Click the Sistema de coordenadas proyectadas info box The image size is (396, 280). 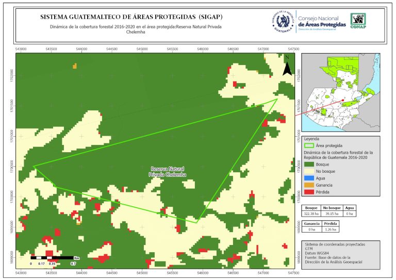(340, 253)
